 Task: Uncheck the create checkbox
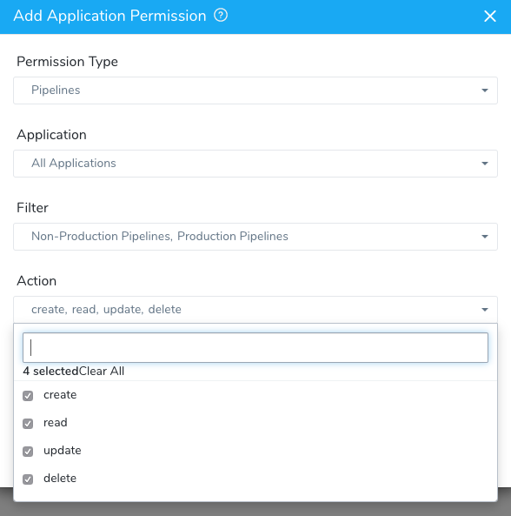[x=28, y=396]
